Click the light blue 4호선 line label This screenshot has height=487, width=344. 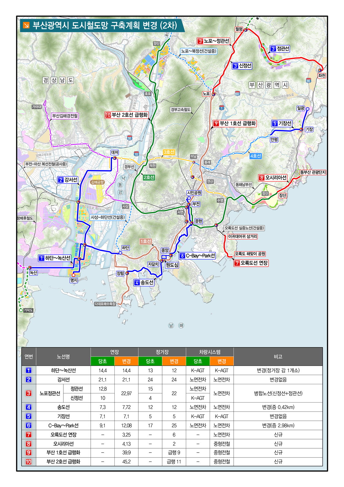(255, 156)
